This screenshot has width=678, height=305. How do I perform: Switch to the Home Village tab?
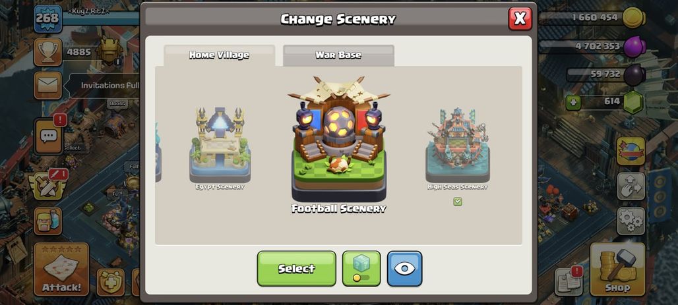pyautogui.click(x=219, y=55)
